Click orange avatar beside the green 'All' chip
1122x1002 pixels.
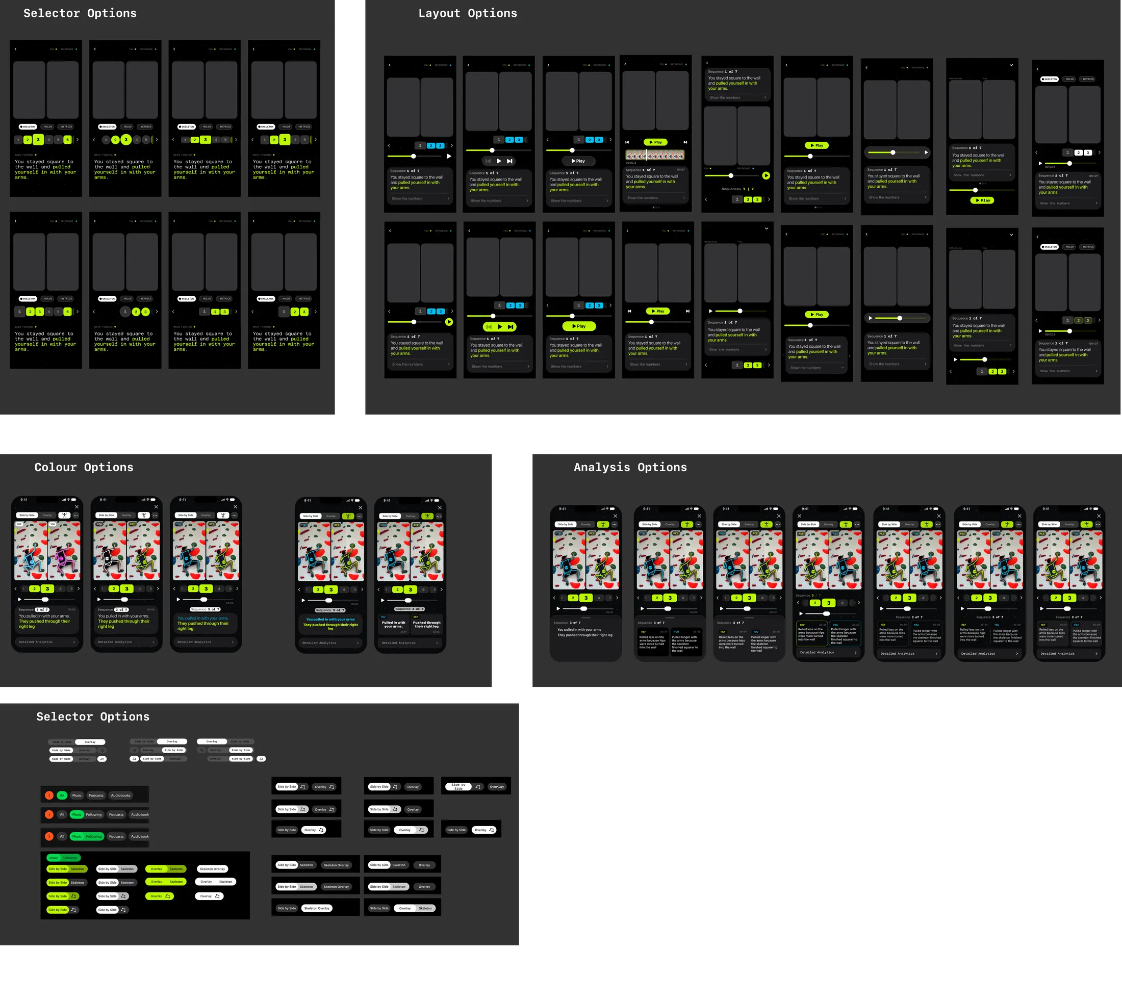(x=49, y=795)
